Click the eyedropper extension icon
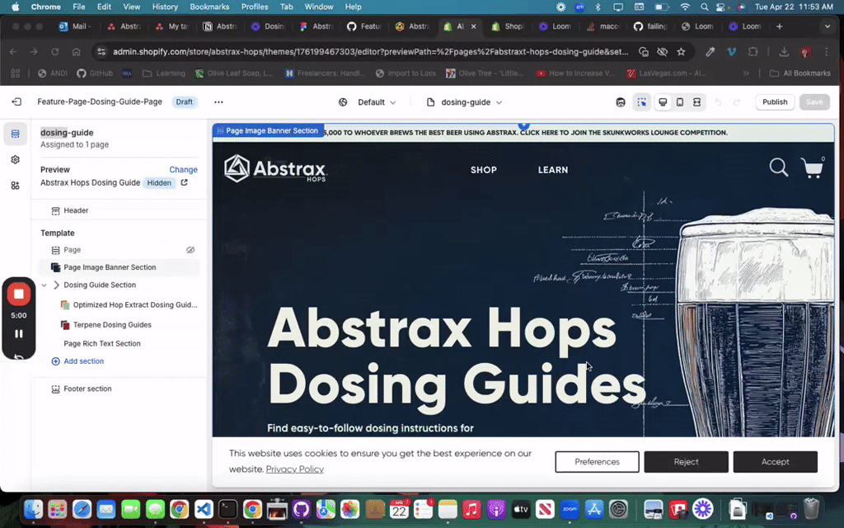The width and height of the screenshot is (844, 528). point(710,52)
